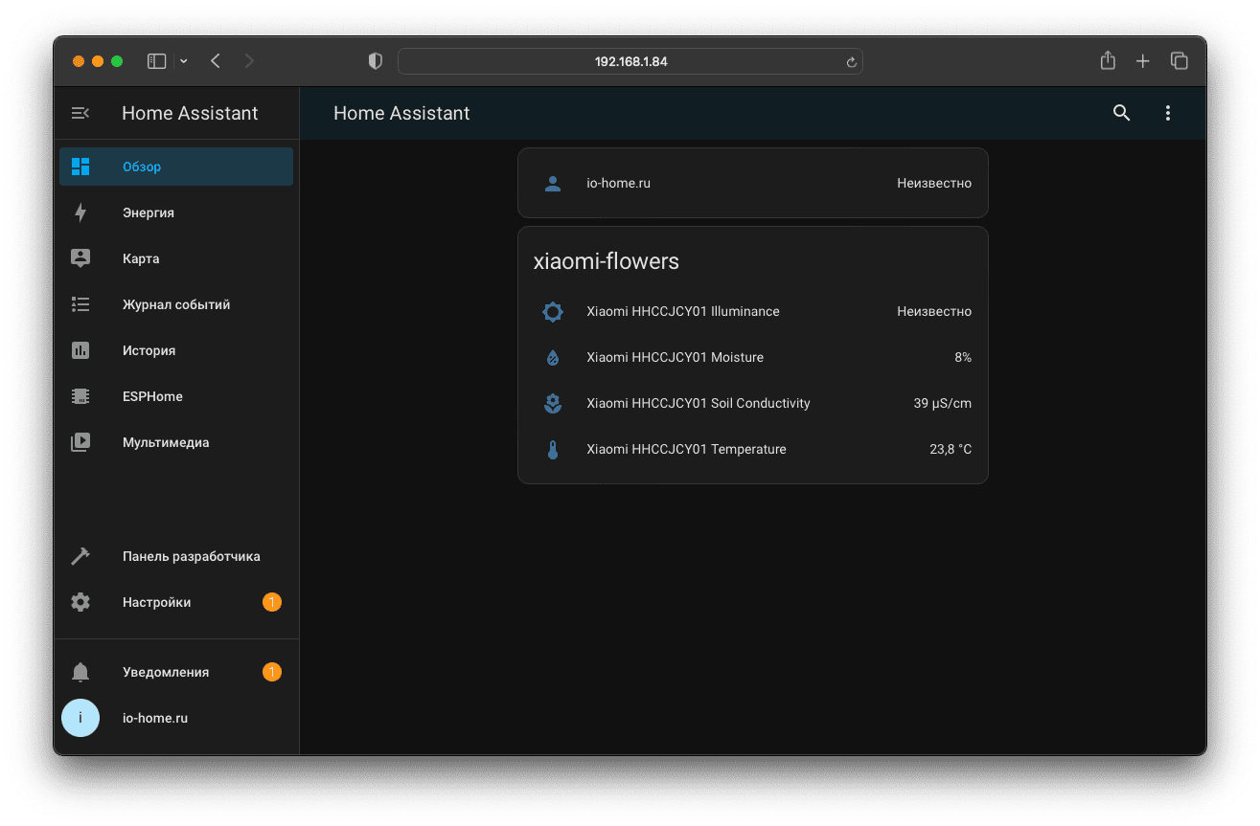Open io-home.ru user profile avatar
Image resolution: width=1260 pixels, height=826 pixels.
pos(80,718)
